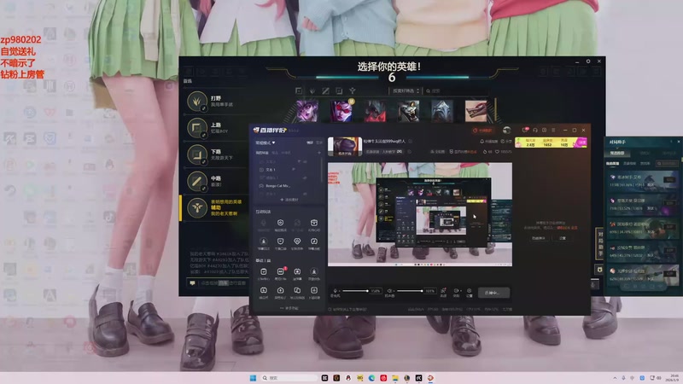Viewport: 683px width, 384px height.
Task: Pick the purple-haired champion portrait
Action: (x=307, y=111)
